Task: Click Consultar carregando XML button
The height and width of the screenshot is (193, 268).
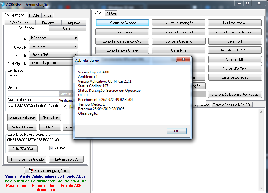Action: coord(122,41)
